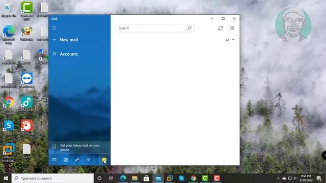The width and height of the screenshot is (326, 183).
Task: Open Skype from the taskbar
Action: 181,178
